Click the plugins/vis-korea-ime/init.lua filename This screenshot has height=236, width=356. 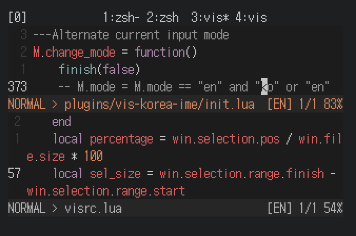coord(160,104)
